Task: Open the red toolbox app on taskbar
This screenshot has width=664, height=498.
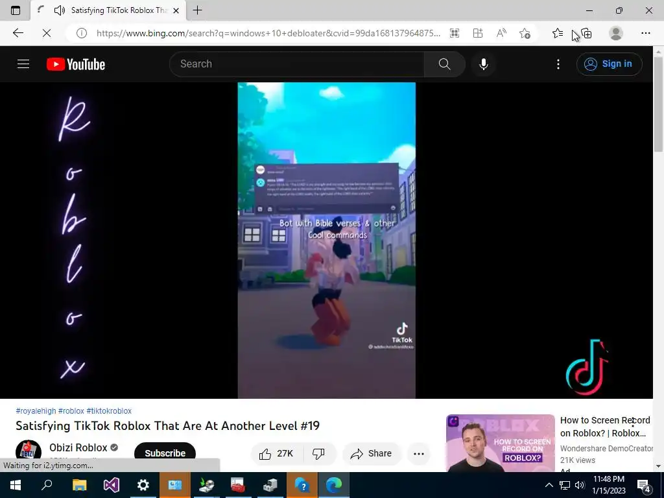Action: [x=239, y=485]
